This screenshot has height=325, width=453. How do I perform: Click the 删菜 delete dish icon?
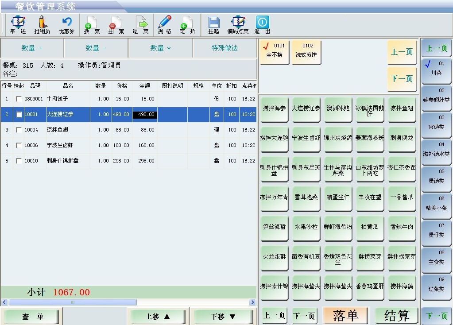coord(116,25)
